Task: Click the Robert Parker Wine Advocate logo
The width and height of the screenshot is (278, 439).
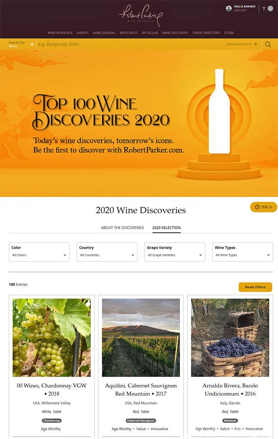Action: pos(140,16)
